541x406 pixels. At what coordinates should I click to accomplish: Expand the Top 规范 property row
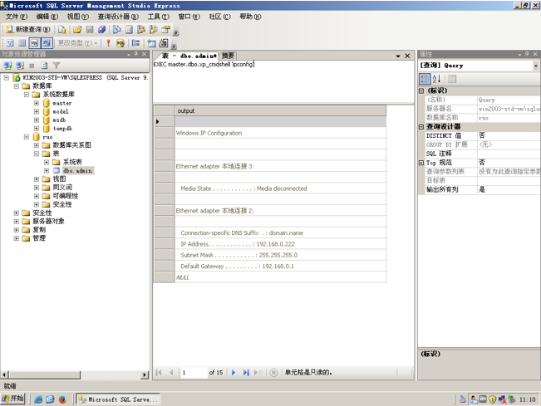pos(421,163)
